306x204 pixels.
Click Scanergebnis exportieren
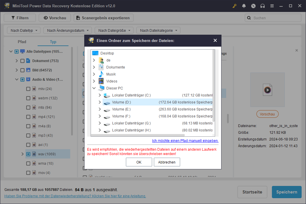tap(103, 18)
